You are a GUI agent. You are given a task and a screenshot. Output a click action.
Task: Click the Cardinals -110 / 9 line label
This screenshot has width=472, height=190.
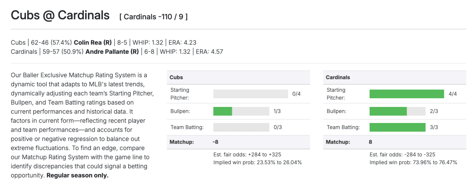153,17
